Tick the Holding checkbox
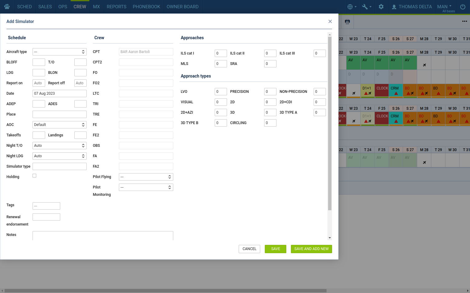Screen dimensions: 470x293 click(x=34, y=176)
